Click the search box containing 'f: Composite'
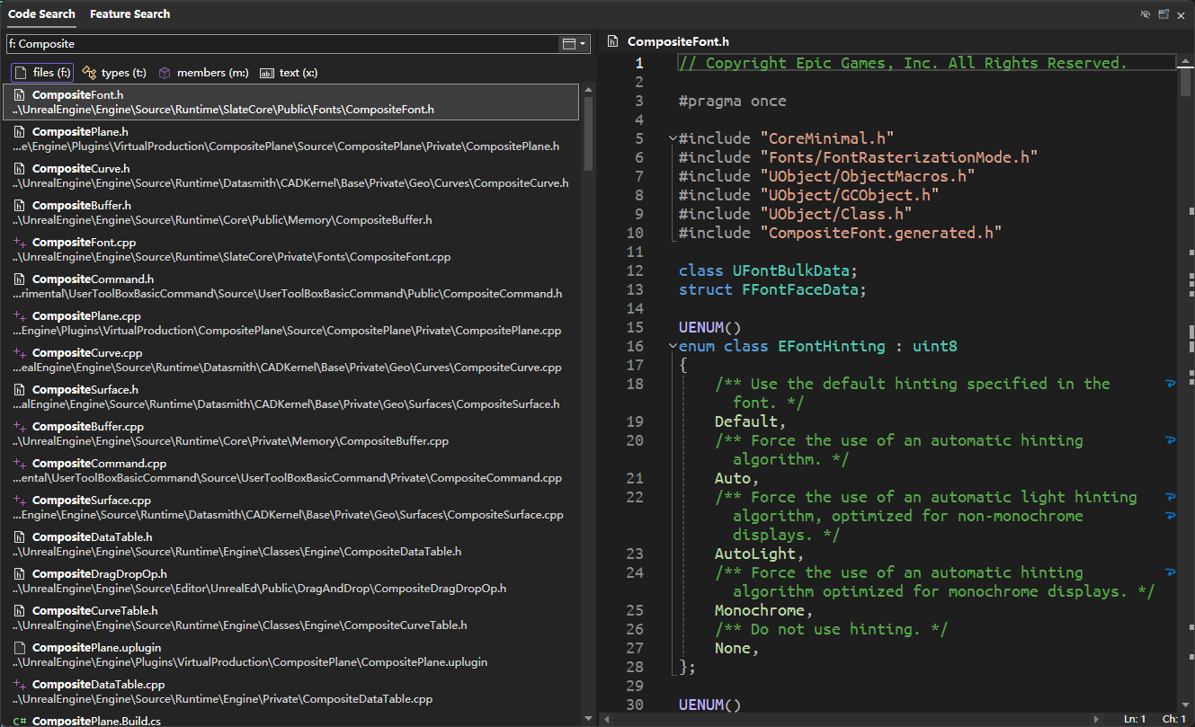Viewport: 1195px width, 727px height. [x=279, y=43]
